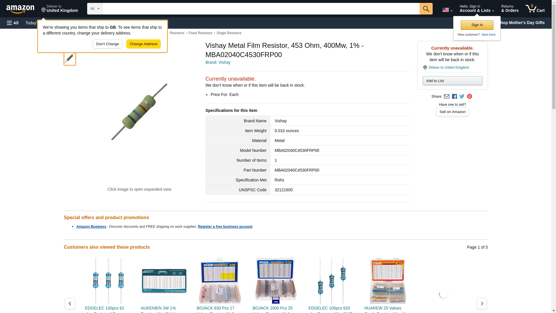
Task: Open the shopping cart icon
Action: 535,9
